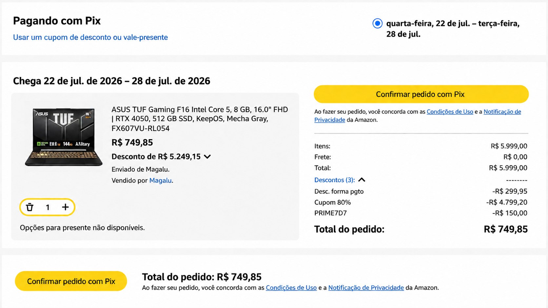Click the Cupom 80% discount line
This screenshot has width=548, height=308.
coord(421,202)
